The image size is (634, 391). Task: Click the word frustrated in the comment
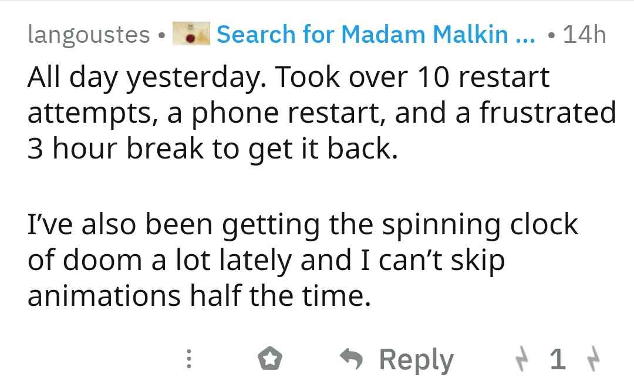click(x=548, y=113)
